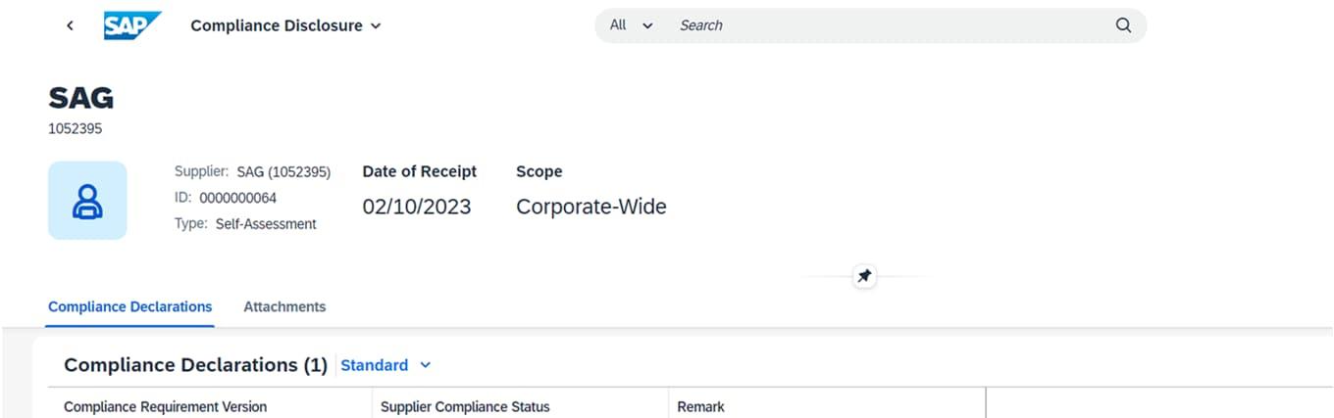Open the Compliance Disclosure app menu
1334x418 pixels.
click(285, 25)
